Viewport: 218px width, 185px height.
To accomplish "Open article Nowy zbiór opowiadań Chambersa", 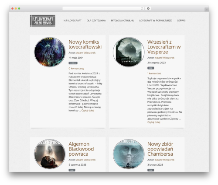I will point(160,149).
